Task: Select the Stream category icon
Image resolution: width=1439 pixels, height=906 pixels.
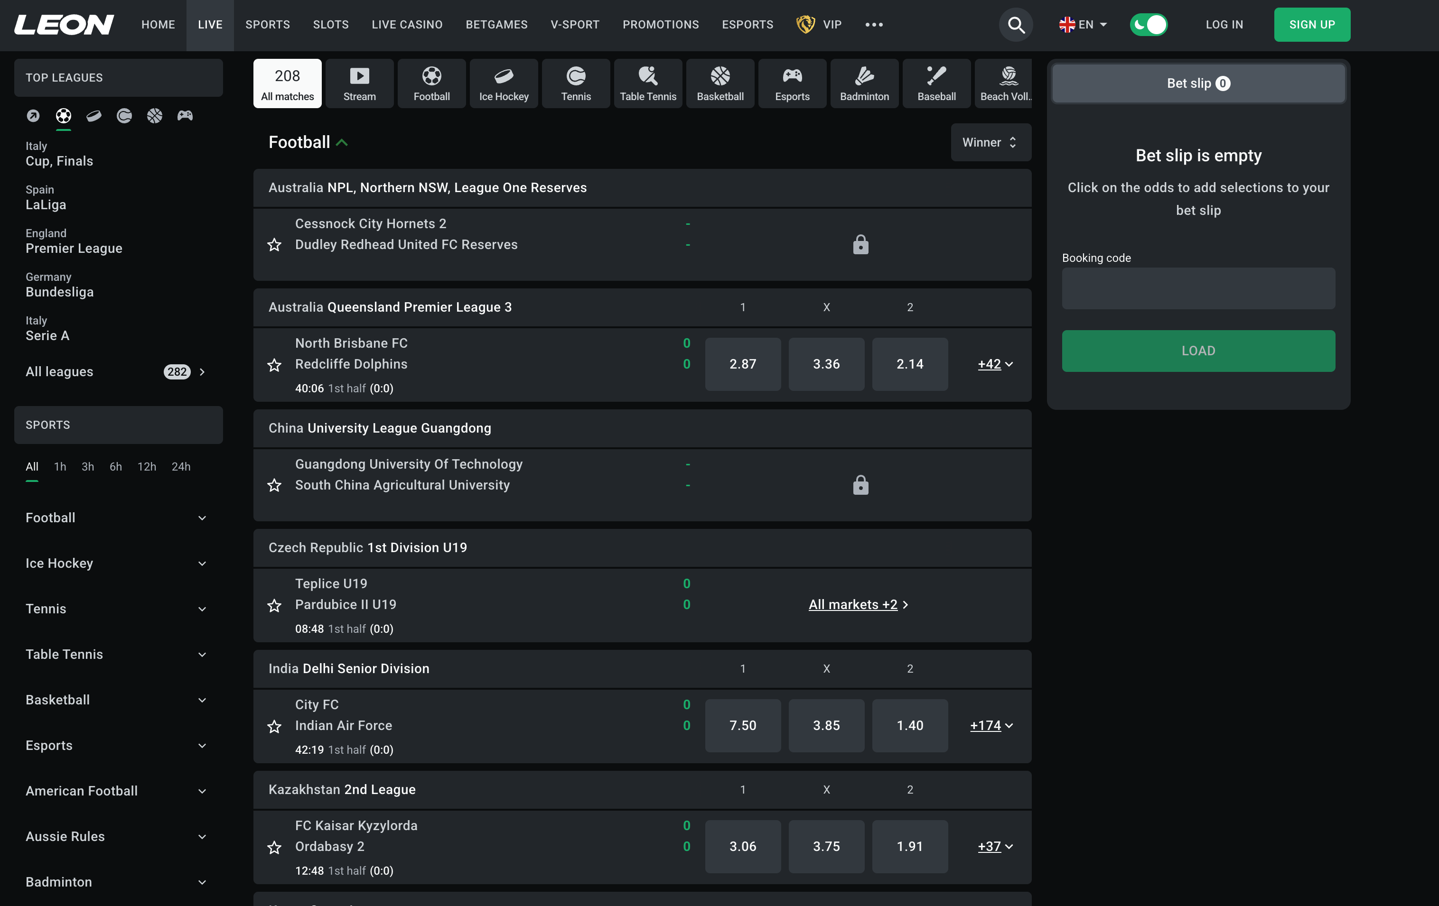Action: pos(359,83)
